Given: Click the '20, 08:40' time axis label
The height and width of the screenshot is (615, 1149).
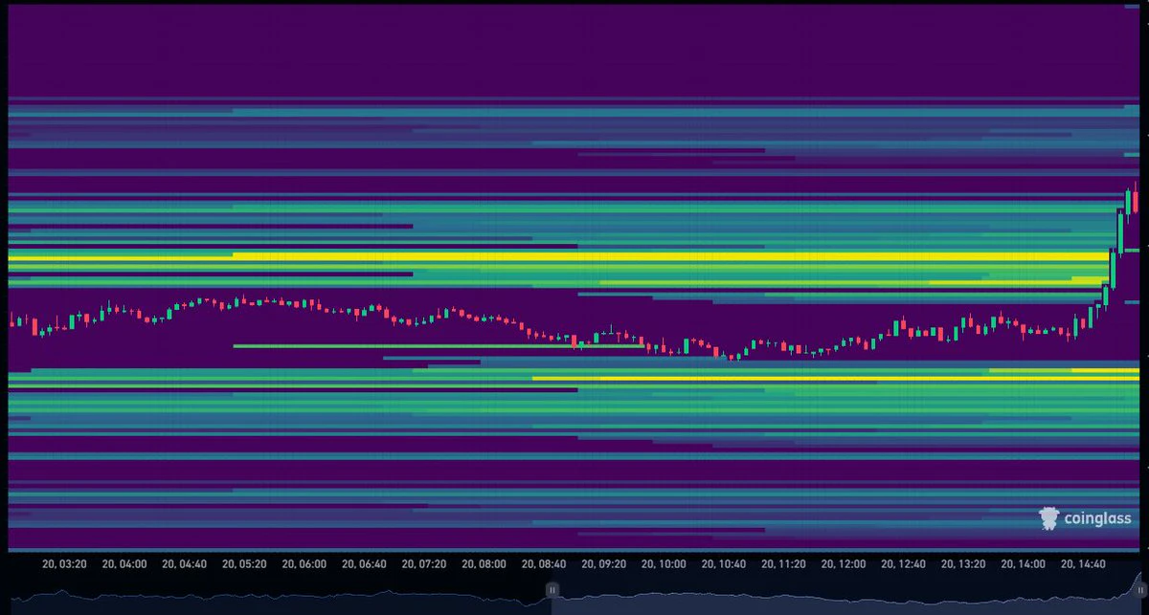Looking at the screenshot, I should coord(546,564).
